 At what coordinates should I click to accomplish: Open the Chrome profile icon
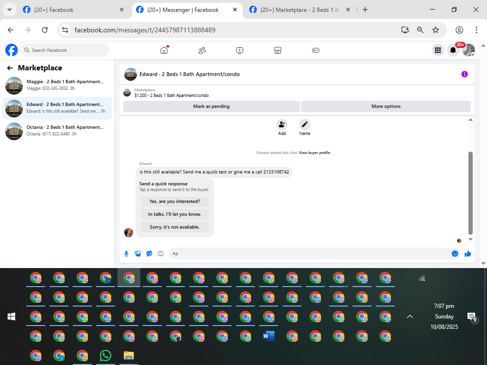point(459,30)
